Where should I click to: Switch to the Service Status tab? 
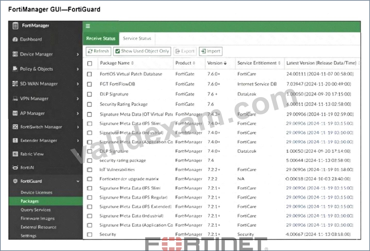click(x=137, y=38)
